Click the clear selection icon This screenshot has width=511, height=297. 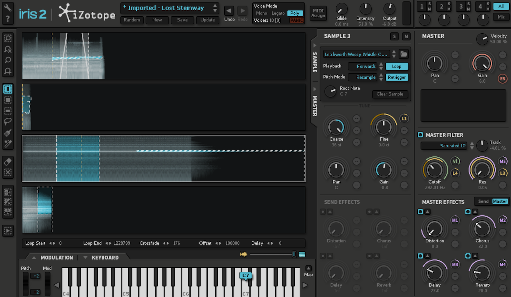click(x=8, y=173)
